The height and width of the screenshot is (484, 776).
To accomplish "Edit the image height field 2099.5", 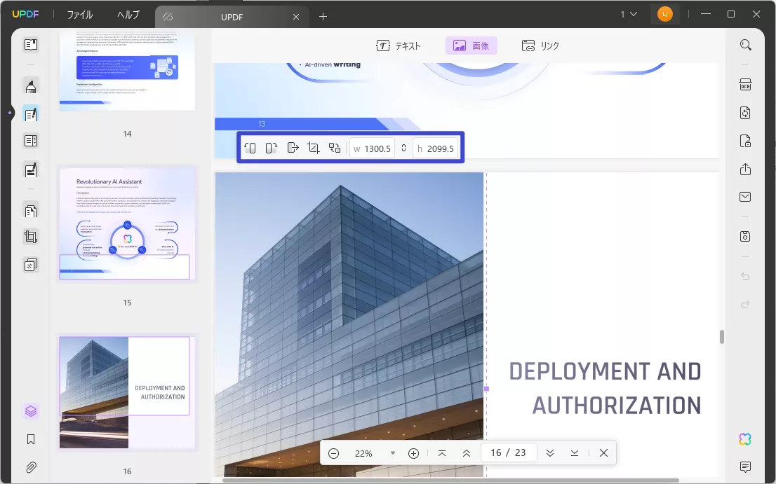I will [x=435, y=148].
